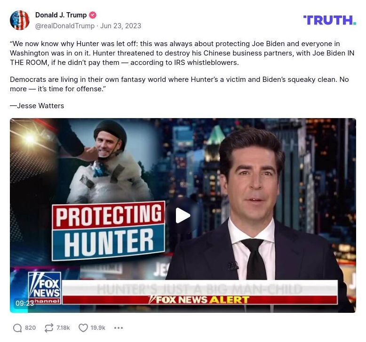Click the Jesse Watters attribution line
This screenshot has height=342, width=366.
click(37, 106)
